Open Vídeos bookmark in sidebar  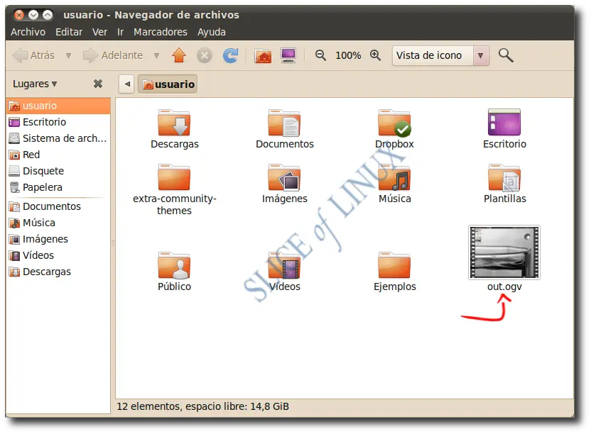pyautogui.click(x=58, y=255)
